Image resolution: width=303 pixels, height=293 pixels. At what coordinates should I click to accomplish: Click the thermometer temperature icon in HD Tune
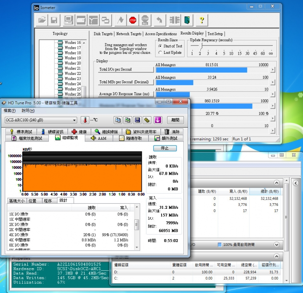click(x=85, y=120)
